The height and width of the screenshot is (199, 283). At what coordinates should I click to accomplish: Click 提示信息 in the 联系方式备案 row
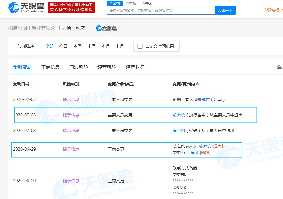coord(71,181)
